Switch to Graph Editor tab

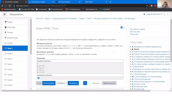click(89, 2)
